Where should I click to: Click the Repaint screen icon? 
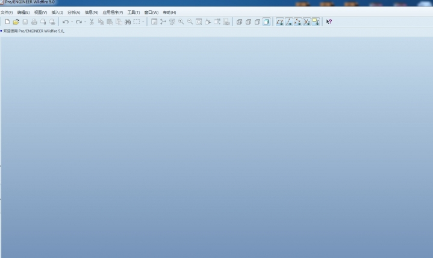coord(154,22)
